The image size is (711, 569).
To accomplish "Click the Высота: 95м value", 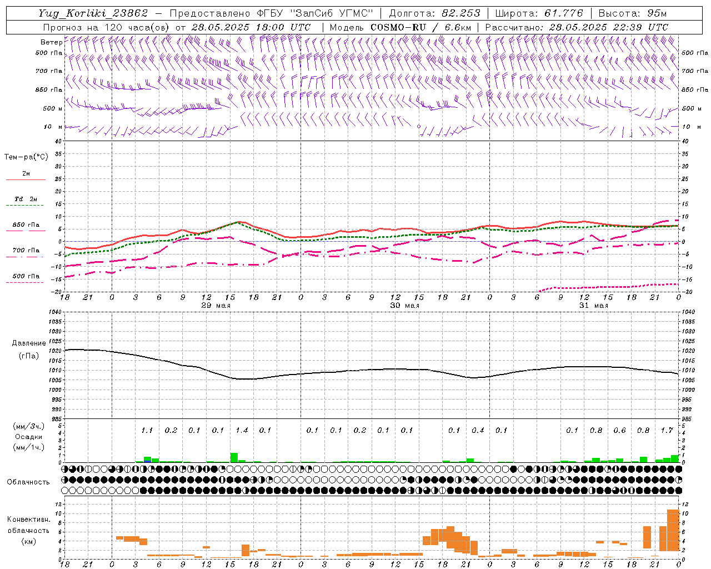I will pyautogui.click(x=633, y=13).
